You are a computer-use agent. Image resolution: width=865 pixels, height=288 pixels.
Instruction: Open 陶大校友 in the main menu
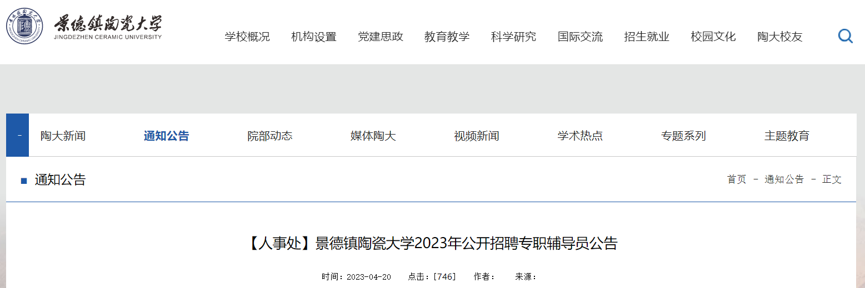coord(780,37)
